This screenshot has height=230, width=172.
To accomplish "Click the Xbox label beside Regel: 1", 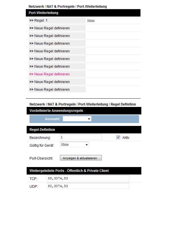I will [91, 21].
